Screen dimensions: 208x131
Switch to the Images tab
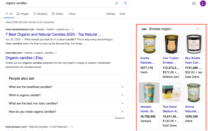(23, 14)
